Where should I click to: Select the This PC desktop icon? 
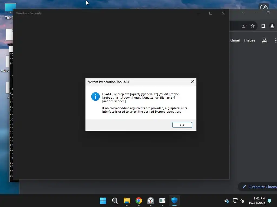(x=9, y=11)
